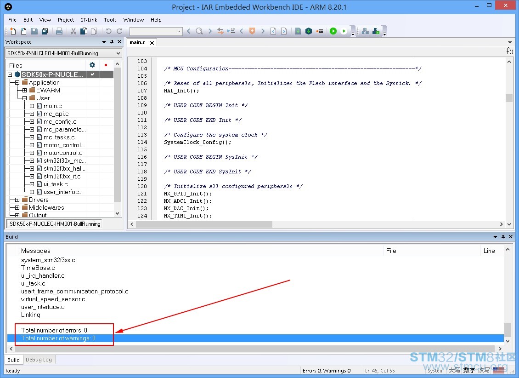
Task: Toggle the checkmark on the SDK50x-P-NUCLE project row
Action: [93, 74]
